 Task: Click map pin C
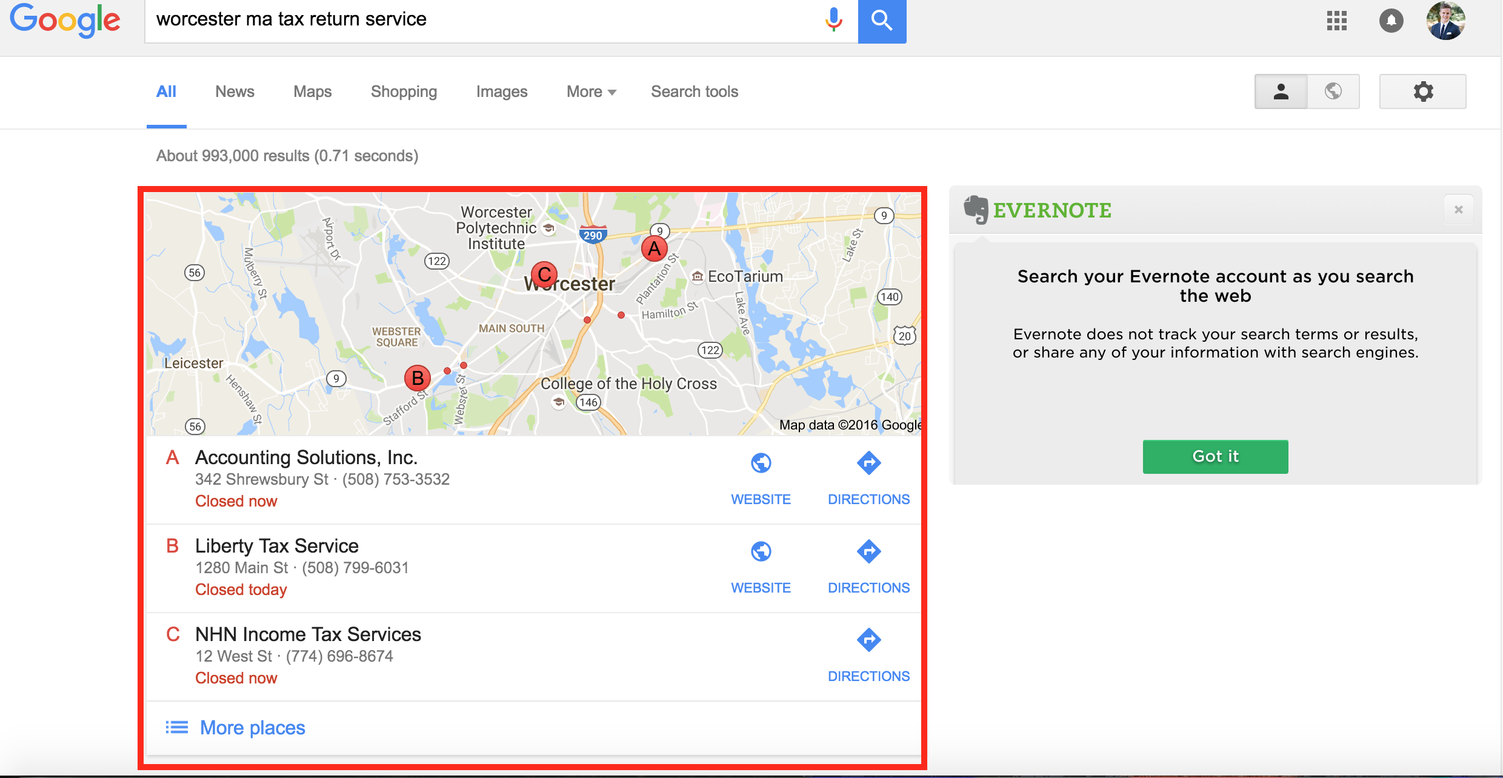544,275
